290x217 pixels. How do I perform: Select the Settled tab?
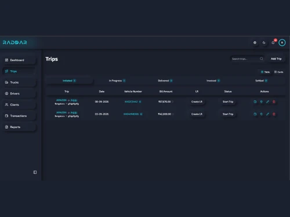pos(262,80)
